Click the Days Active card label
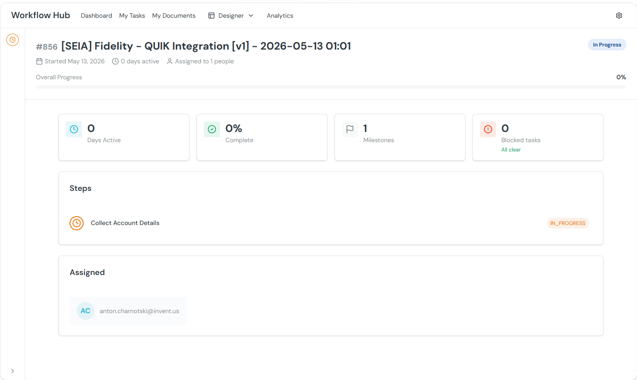 tap(104, 140)
